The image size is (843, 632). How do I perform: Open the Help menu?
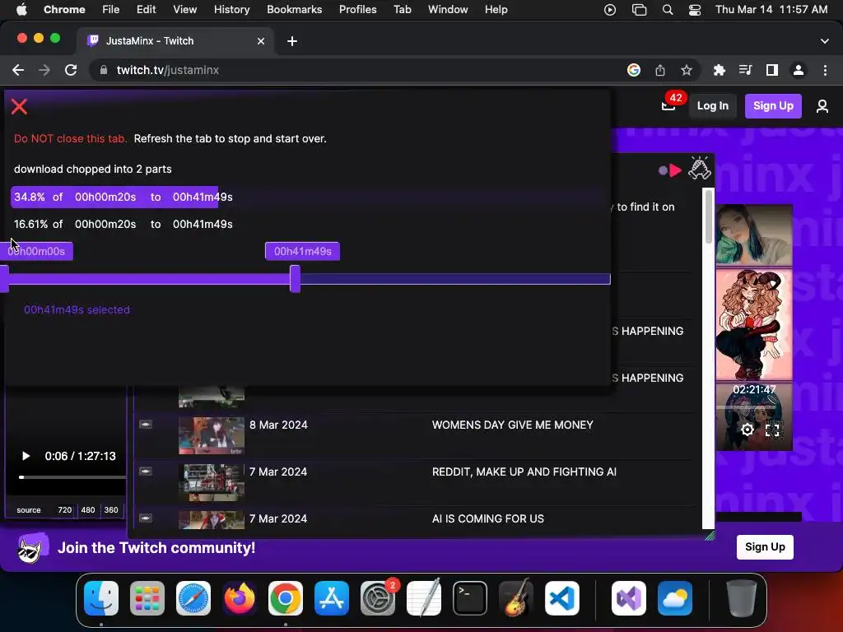pyautogui.click(x=496, y=10)
